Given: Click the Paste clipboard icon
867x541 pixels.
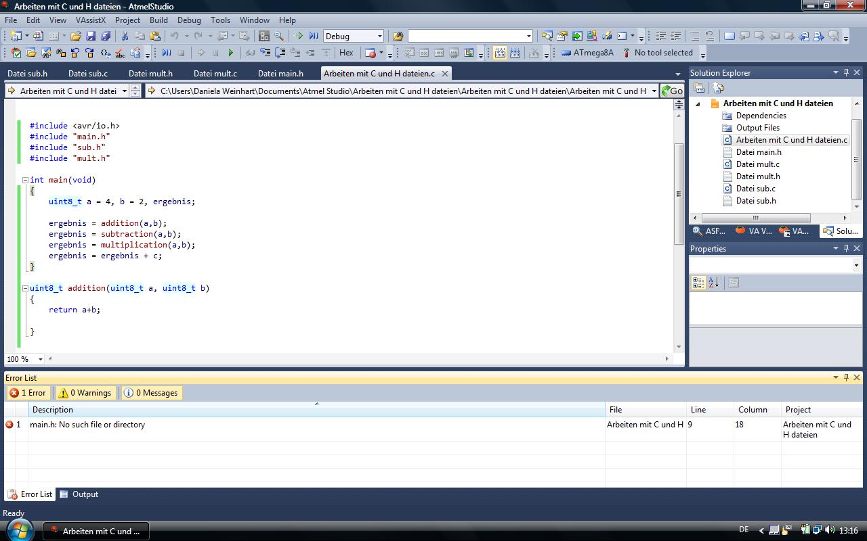Looking at the screenshot, I should coord(155,37).
